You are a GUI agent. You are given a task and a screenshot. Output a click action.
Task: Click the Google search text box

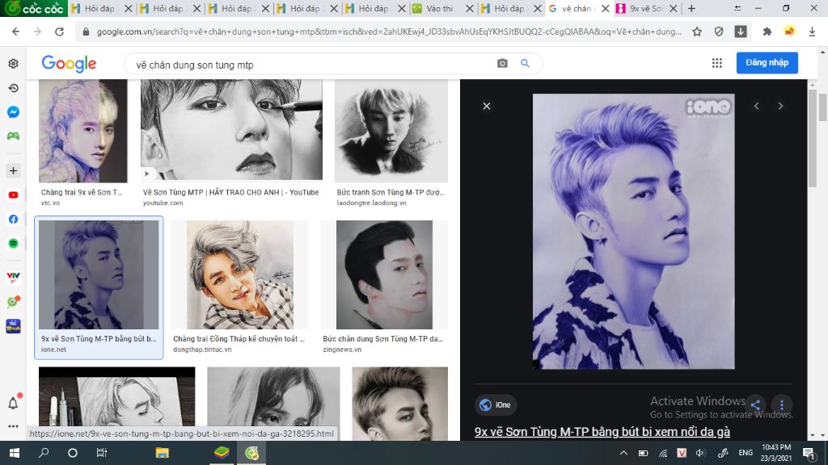pos(311,65)
